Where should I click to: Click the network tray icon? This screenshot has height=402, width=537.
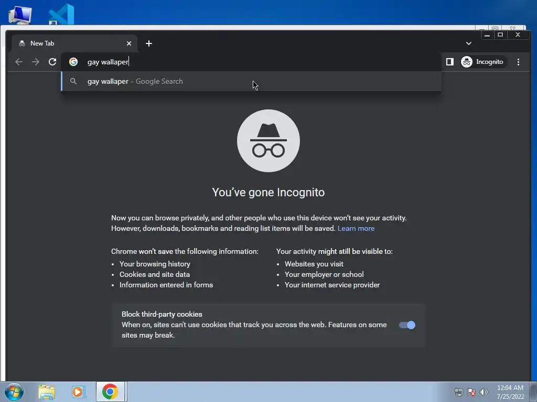pyautogui.click(x=458, y=392)
